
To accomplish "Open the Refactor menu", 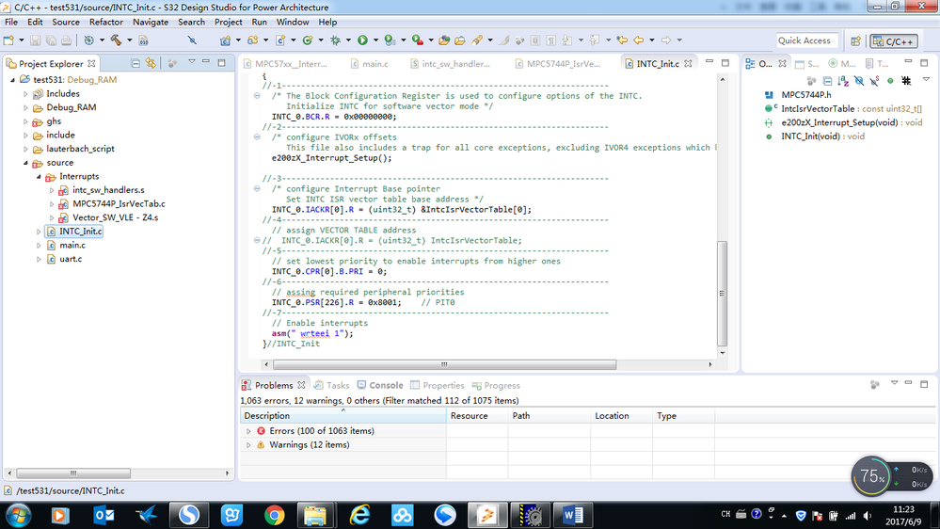I will click(x=106, y=22).
